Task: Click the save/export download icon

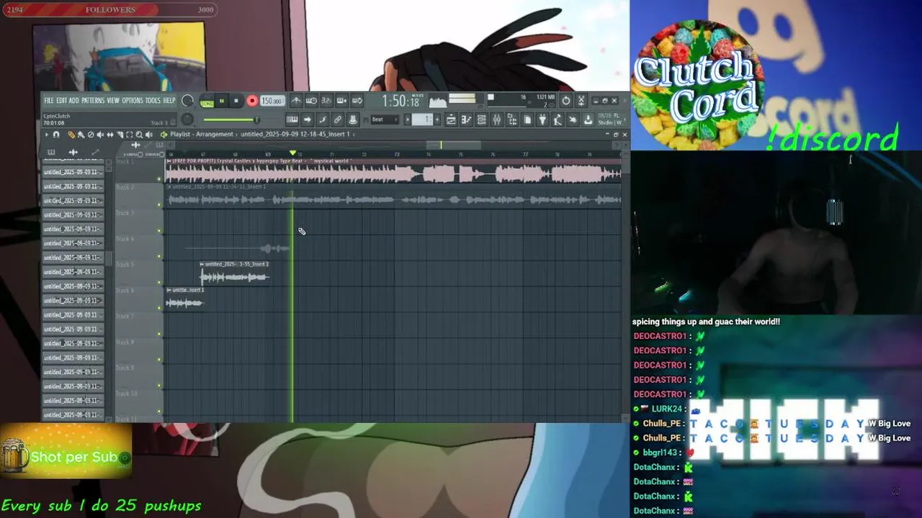Action: [588, 119]
